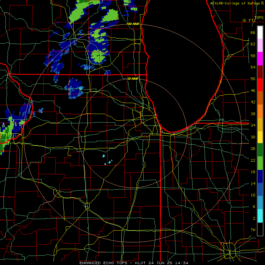Click the legend value 54
Screen dimensions: 265x265
[x=253, y=67]
